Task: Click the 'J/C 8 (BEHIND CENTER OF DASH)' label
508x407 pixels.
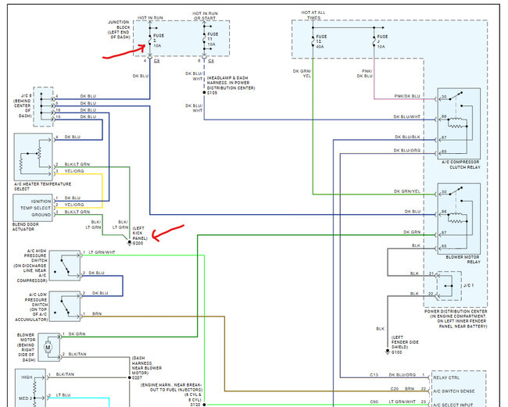Action: coord(23,105)
